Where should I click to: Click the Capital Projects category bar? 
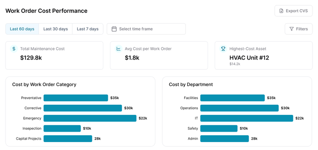[68, 138]
